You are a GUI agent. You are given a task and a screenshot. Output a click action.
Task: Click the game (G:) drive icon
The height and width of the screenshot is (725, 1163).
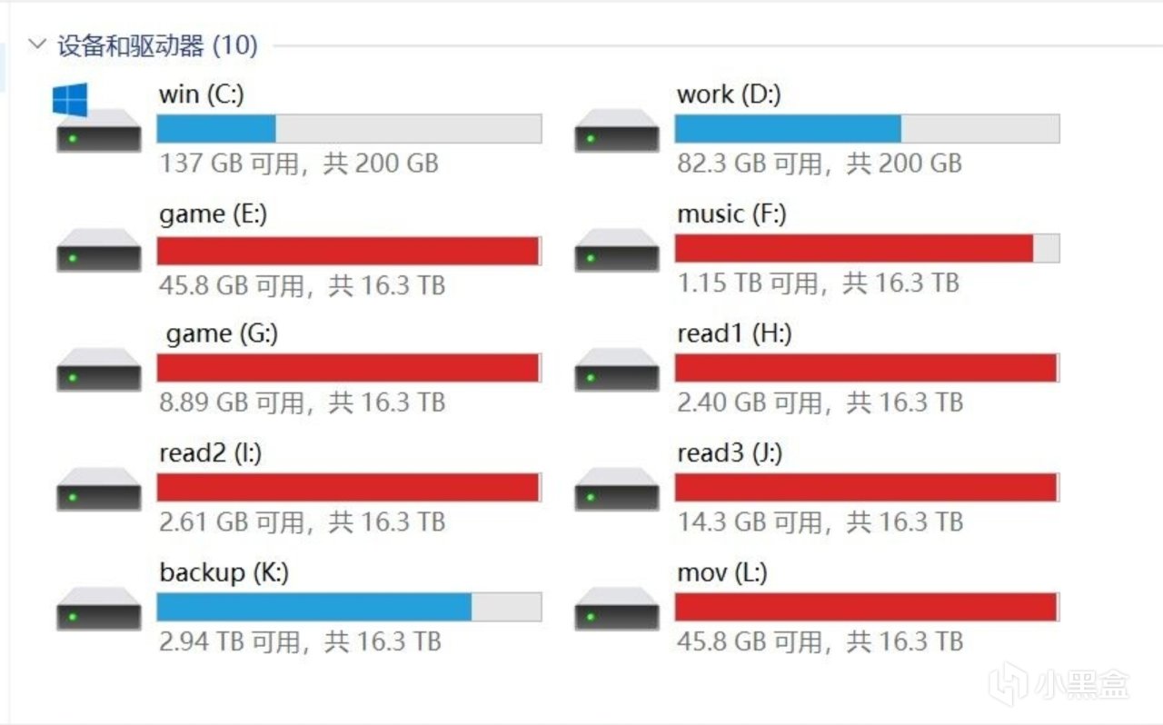pos(98,370)
